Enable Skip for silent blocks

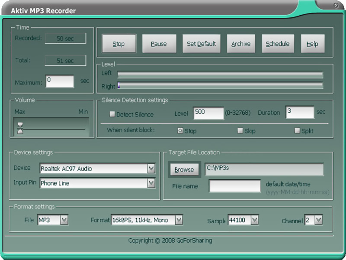click(239, 130)
